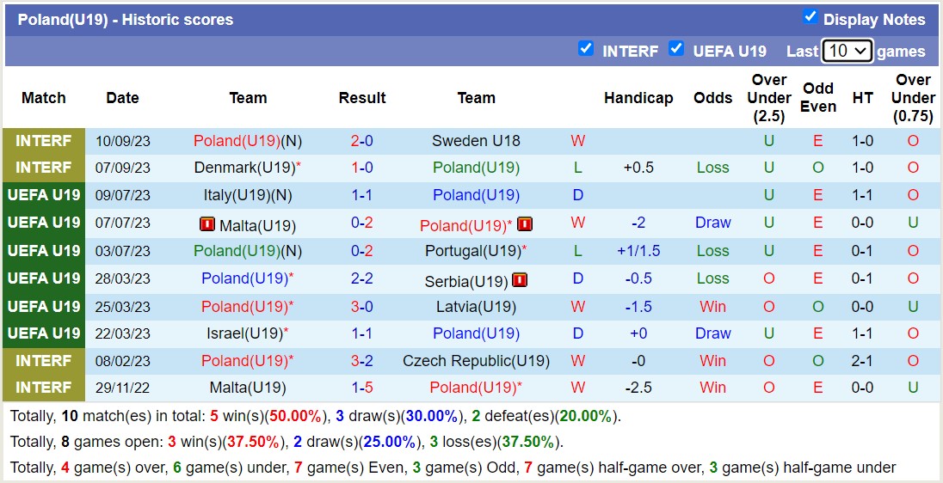Click the Over Under (2.5) column header
943x483 pixels.
click(x=769, y=98)
